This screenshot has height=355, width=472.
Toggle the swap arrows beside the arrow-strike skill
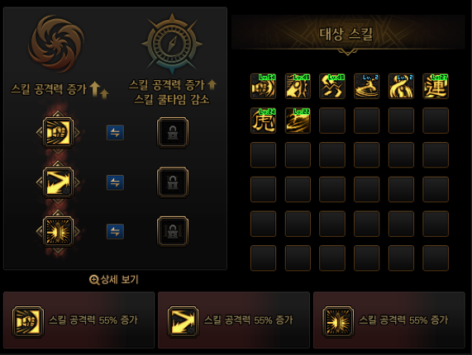[115, 182]
